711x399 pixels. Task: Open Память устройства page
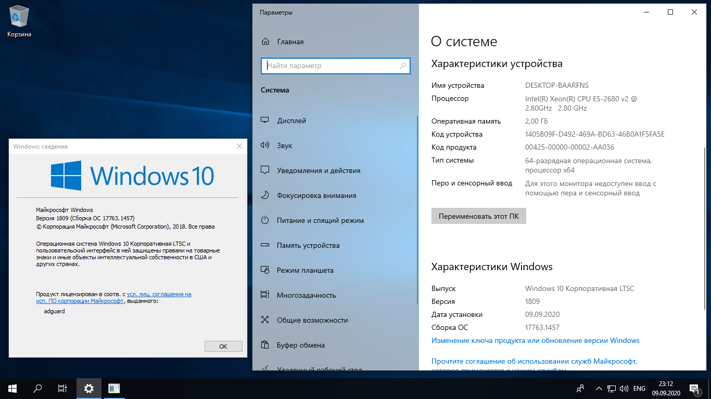click(335, 245)
